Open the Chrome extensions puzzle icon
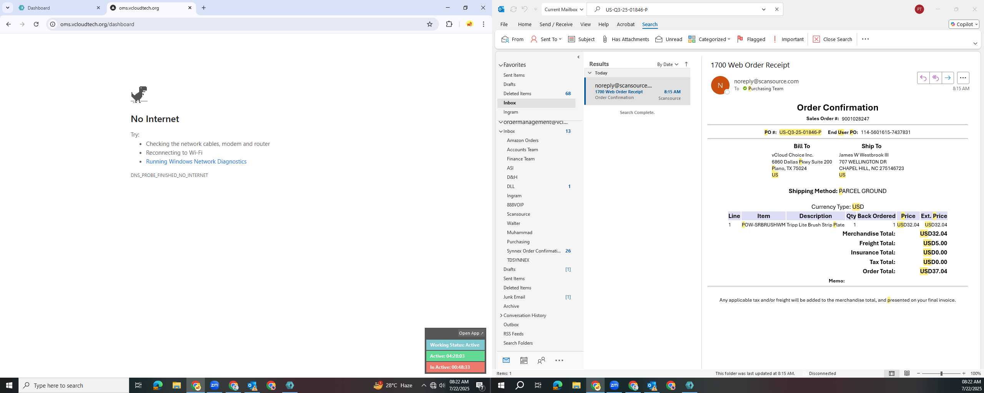984x393 pixels. pos(449,24)
